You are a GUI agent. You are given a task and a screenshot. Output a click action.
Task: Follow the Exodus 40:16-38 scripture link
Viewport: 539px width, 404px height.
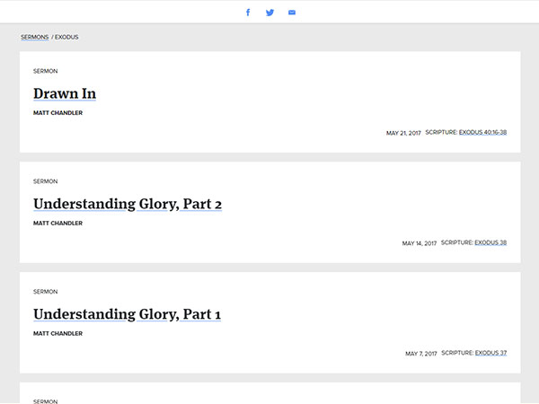[x=482, y=132]
